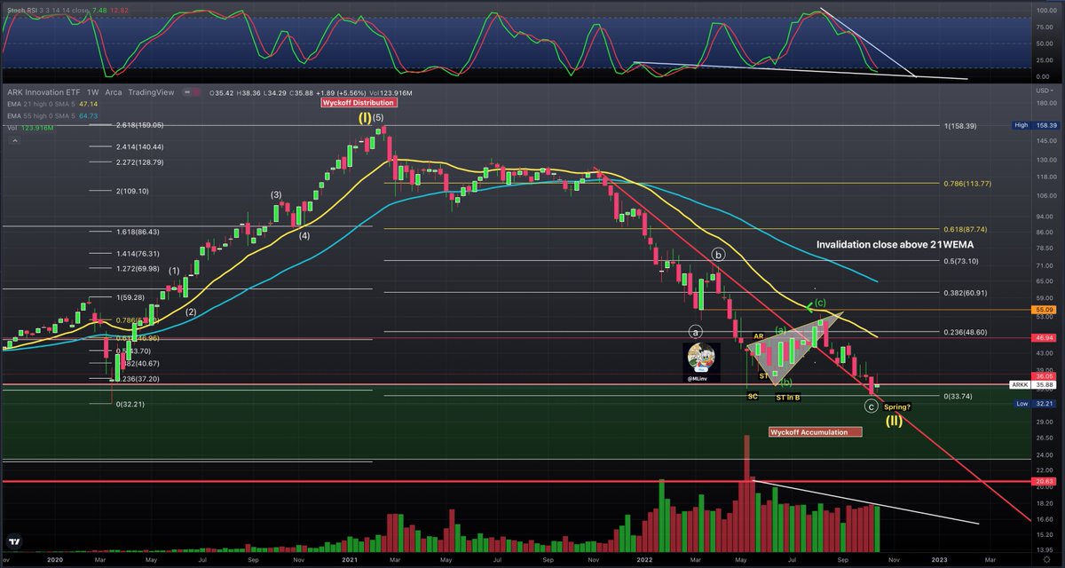Viewport: 1065px width, 568px height.
Task: Click the yellow 'Spring?' annotation
Action: pos(897,406)
